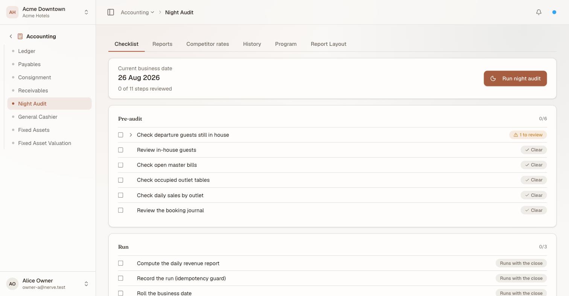Open Fixed Asset Valuation in the sidebar
This screenshot has width=569, height=296.
pyautogui.click(x=49, y=143)
